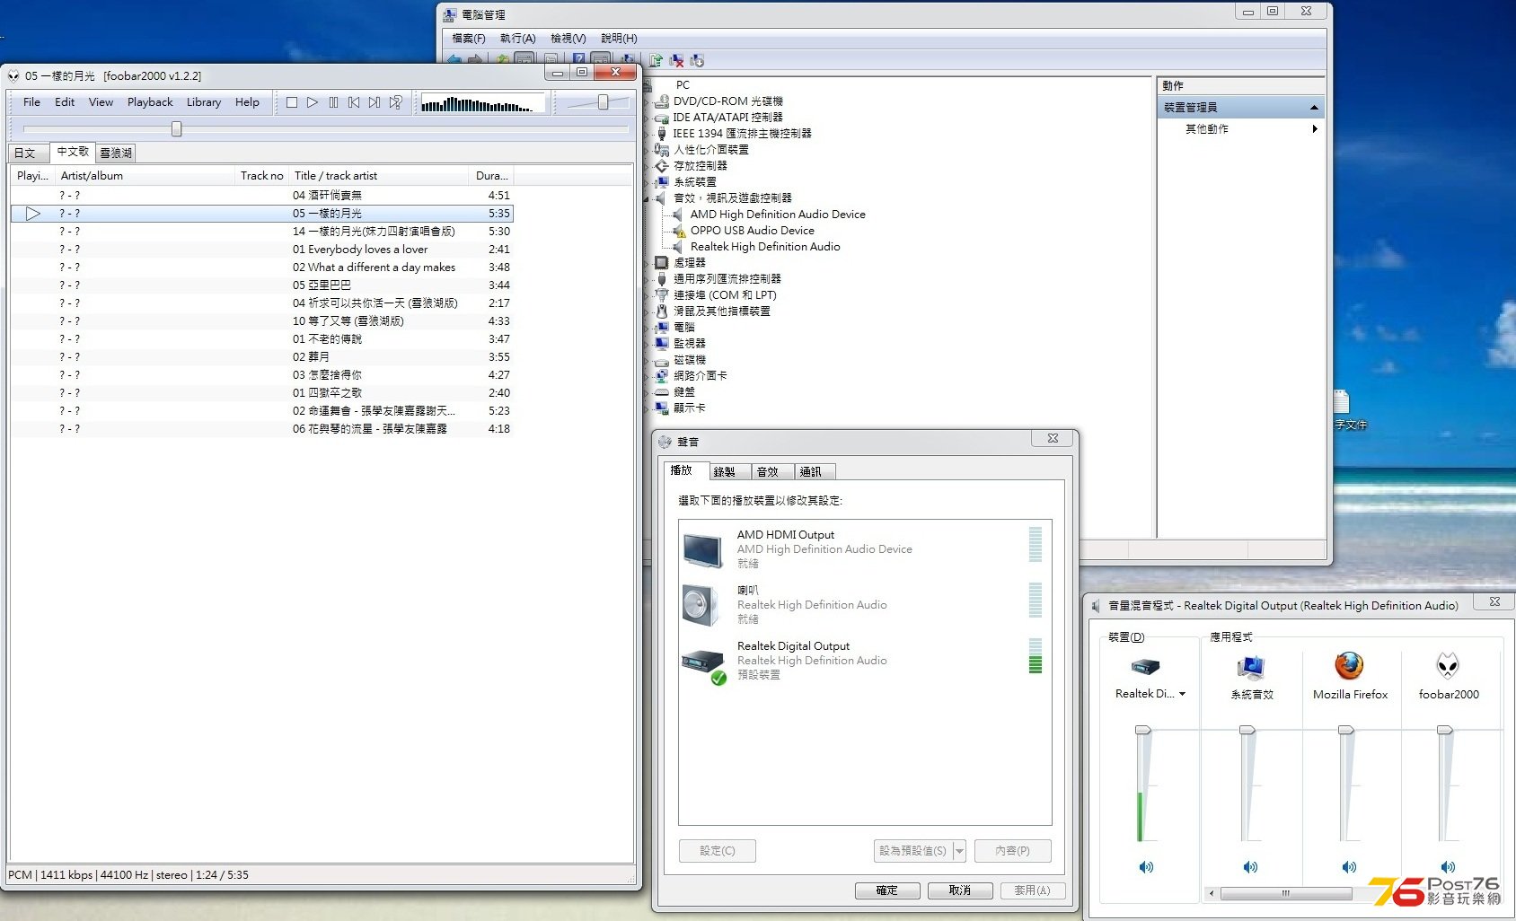The height and width of the screenshot is (921, 1516).
Task: Expand the 通用序列匯流排控制器 tree node
Action: tap(647, 279)
